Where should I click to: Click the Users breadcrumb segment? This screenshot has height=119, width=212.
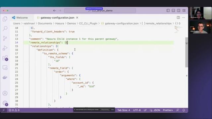[x=17, y=23]
